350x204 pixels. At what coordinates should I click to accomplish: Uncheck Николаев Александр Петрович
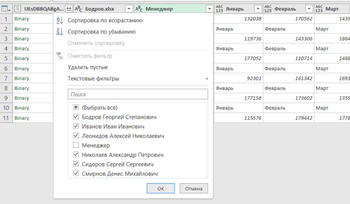tap(76, 154)
